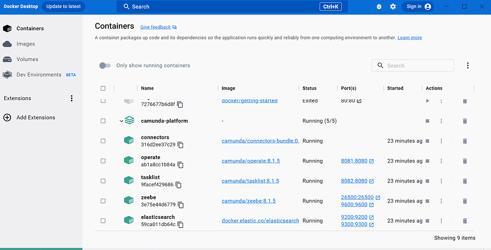Copy container ID 7276677b6d8f
The image size is (491, 250).
click(180, 104)
